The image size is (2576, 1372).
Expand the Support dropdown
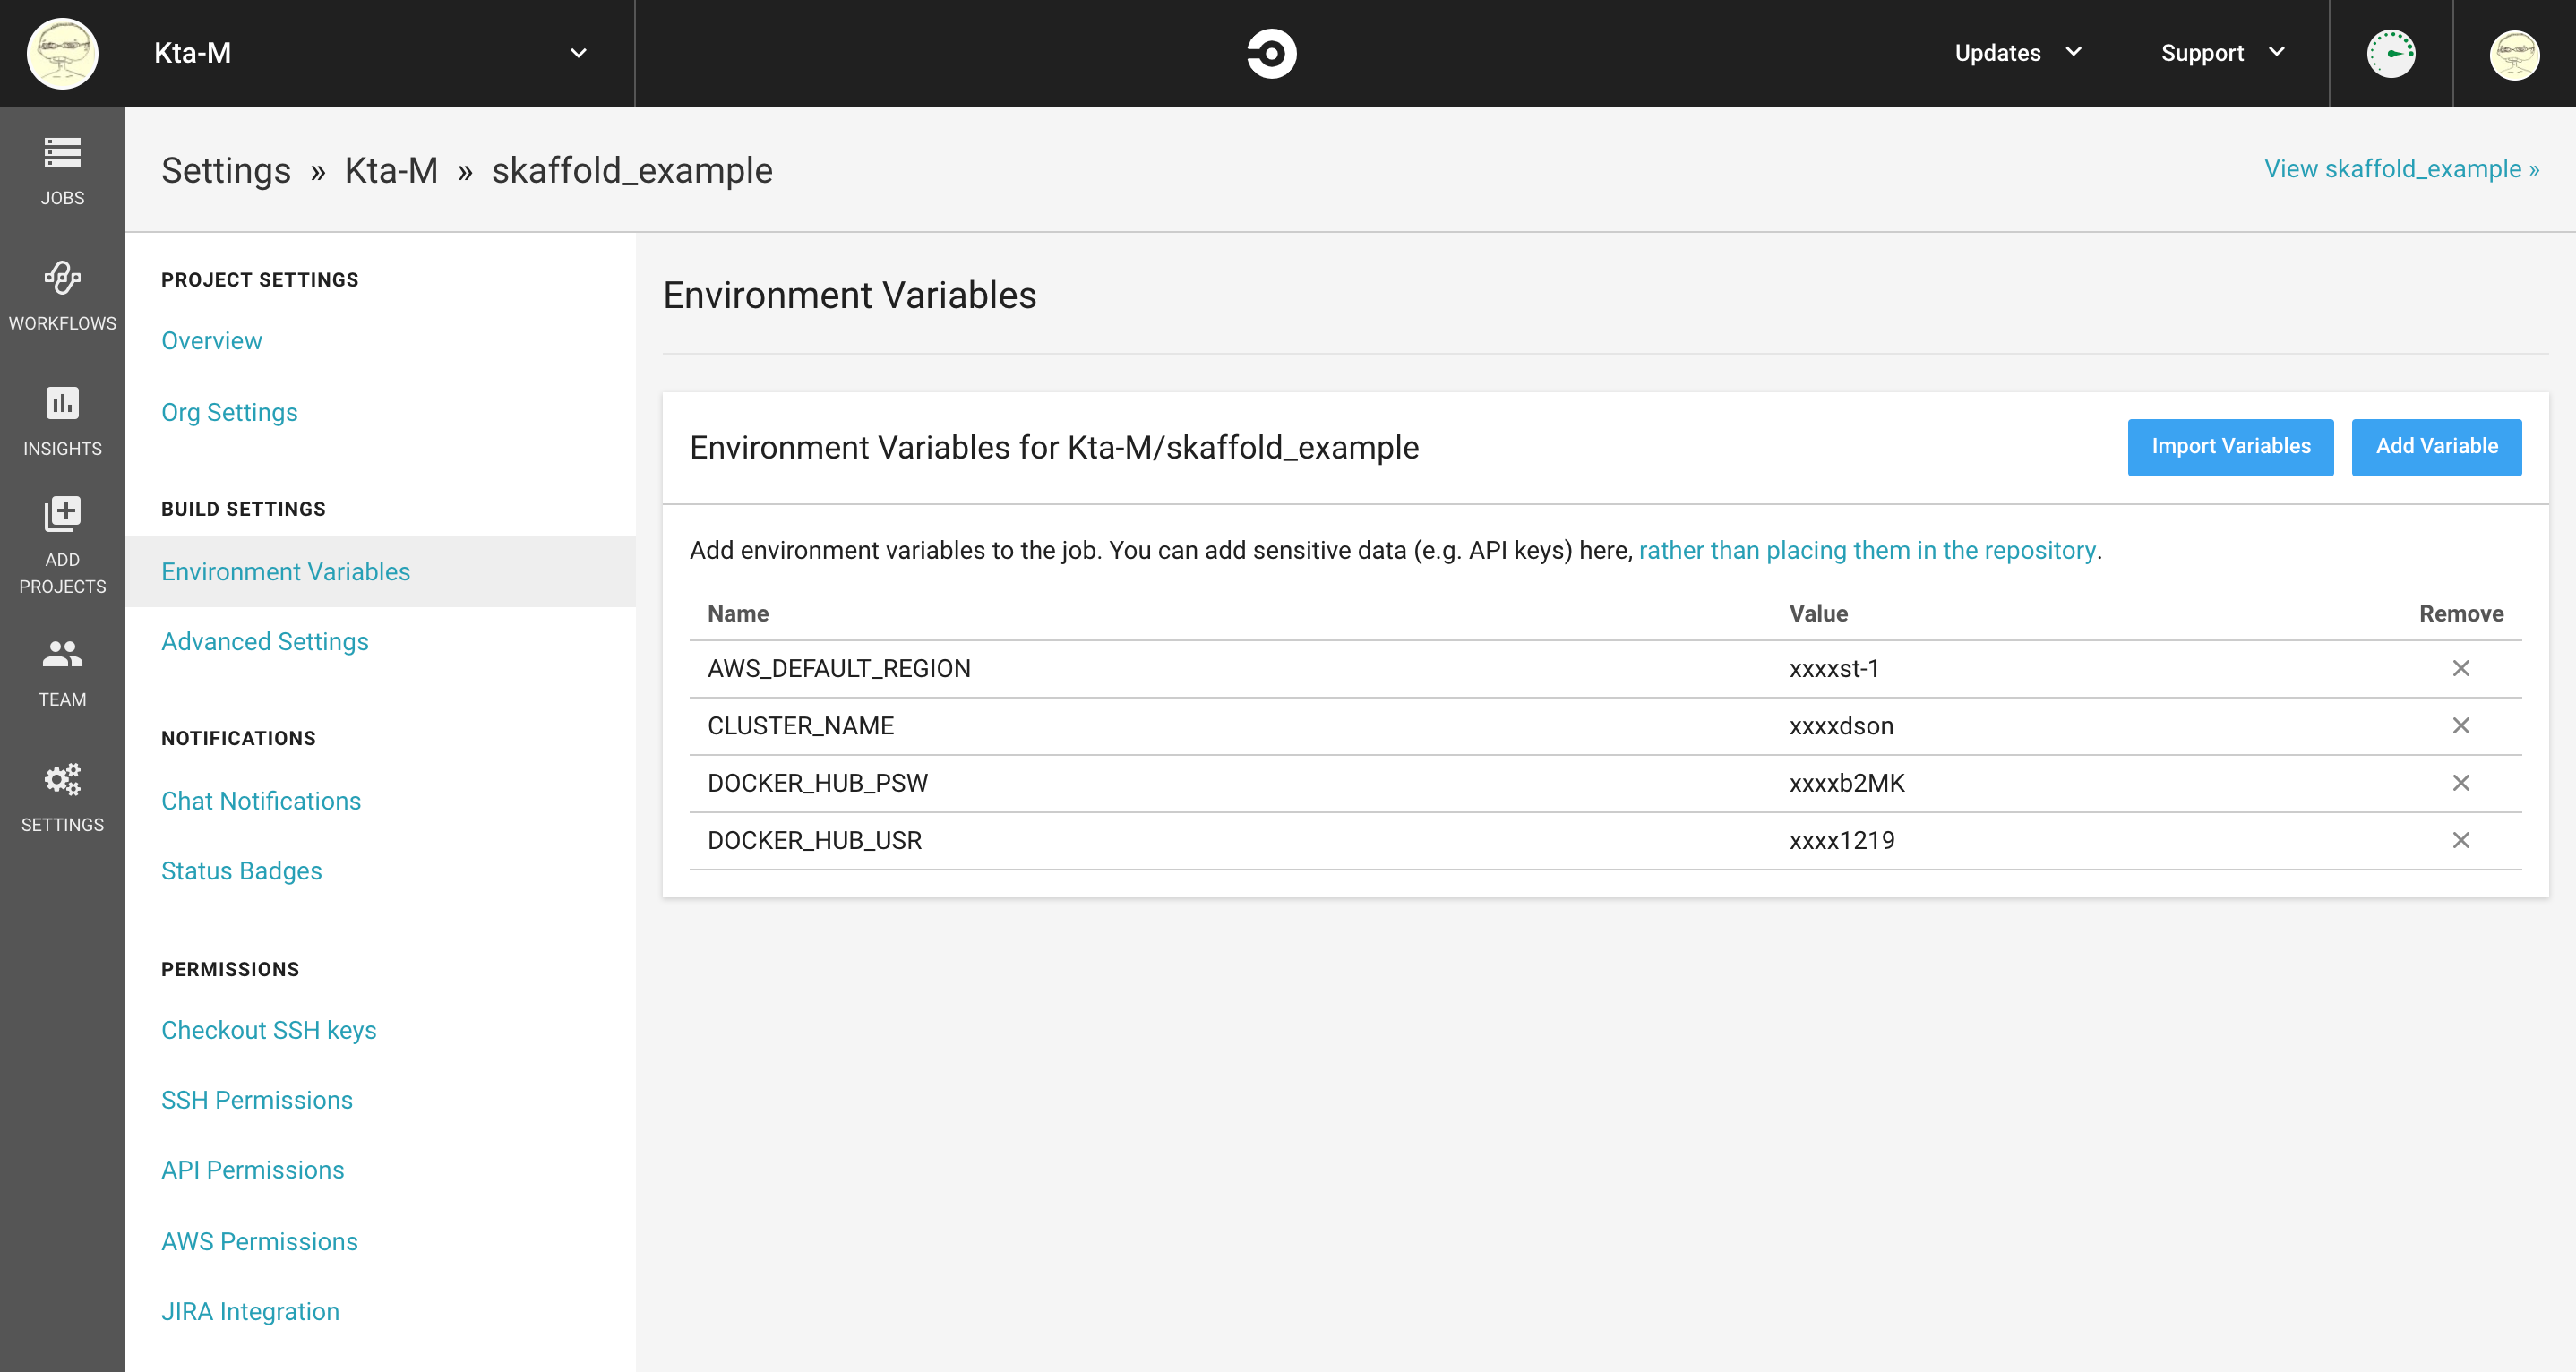[2222, 53]
